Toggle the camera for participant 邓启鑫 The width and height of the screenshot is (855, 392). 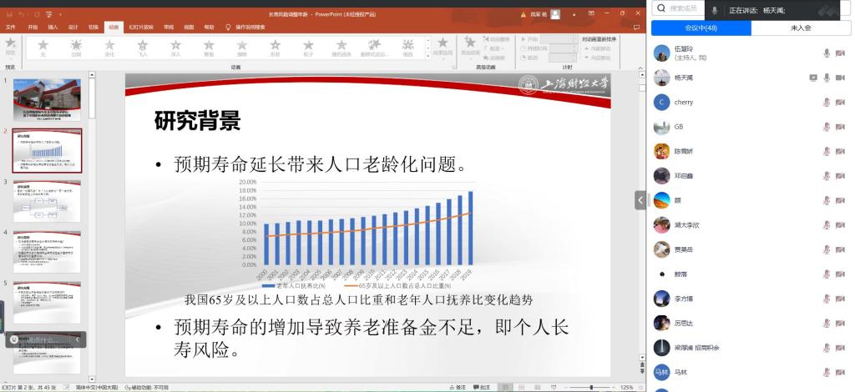tap(840, 176)
